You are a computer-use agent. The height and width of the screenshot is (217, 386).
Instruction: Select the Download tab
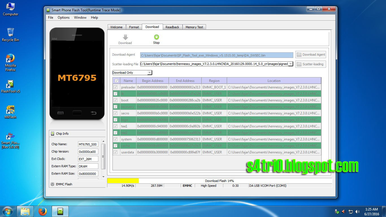point(152,27)
